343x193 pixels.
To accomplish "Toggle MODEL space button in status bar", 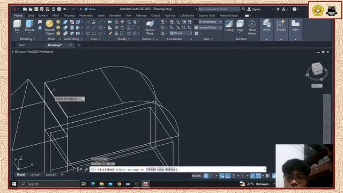I will point(197,176).
